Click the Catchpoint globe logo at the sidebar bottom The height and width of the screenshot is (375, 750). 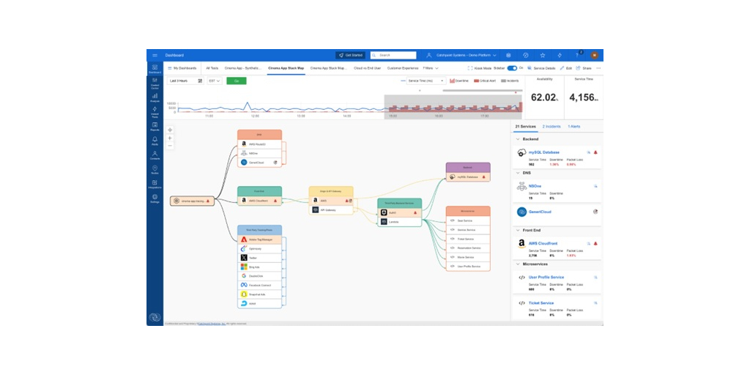(x=155, y=317)
